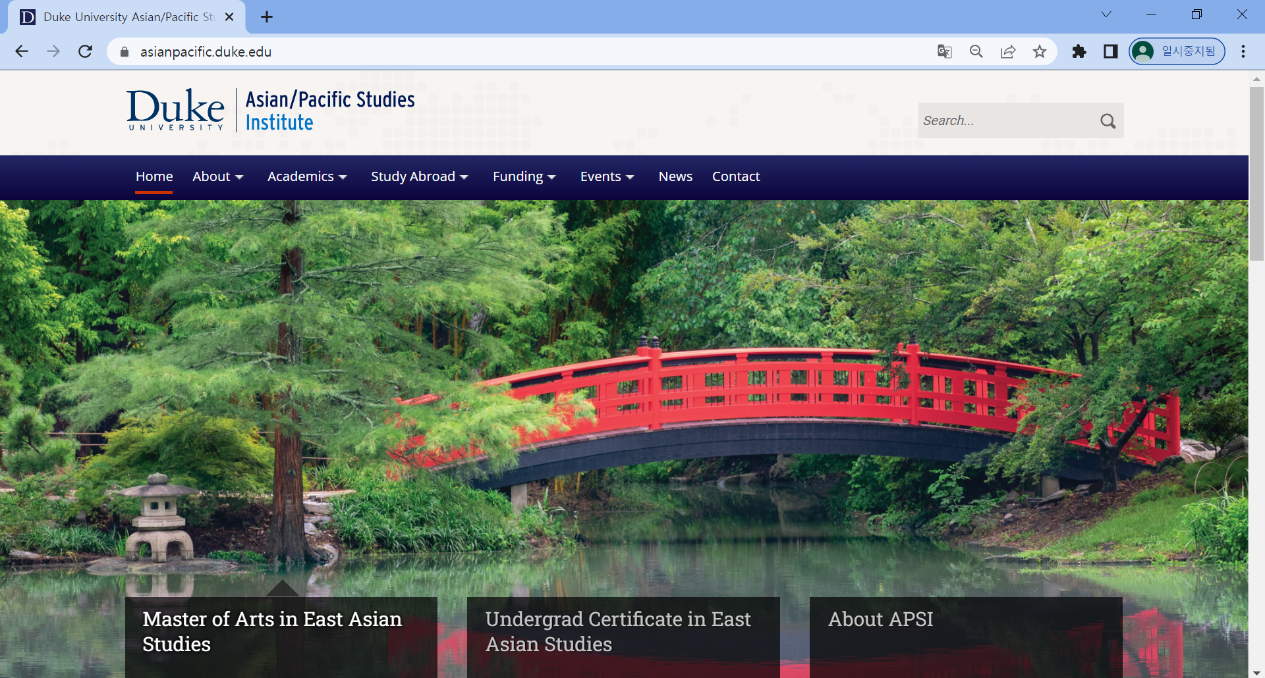Close the Duke University Asian/Pacific tab
Image resolution: width=1265 pixels, height=678 pixels.
(x=229, y=17)
